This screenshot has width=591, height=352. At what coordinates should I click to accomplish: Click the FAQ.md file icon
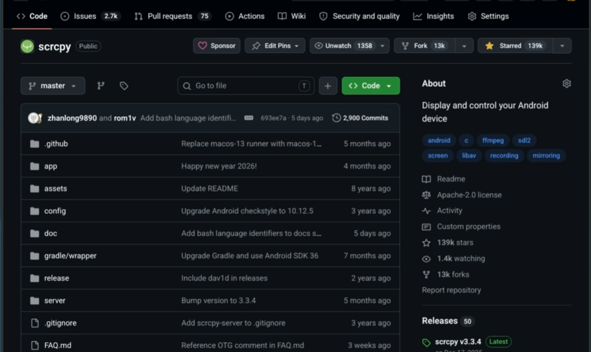[x=35, y=345]
